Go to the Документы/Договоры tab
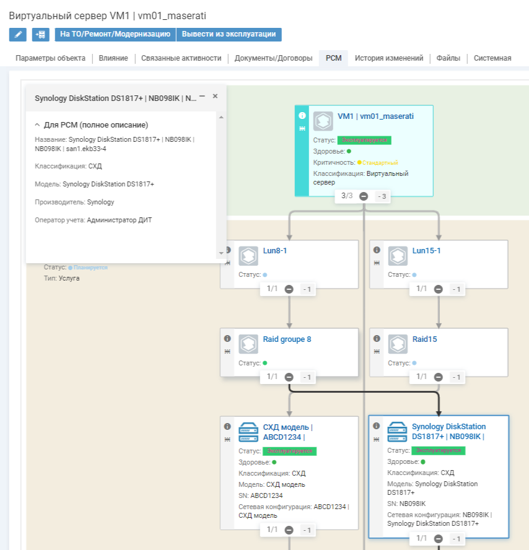Image resolution: width=529 pixels, height=550 pixels. pyautogui.click(x=274, y=58)
